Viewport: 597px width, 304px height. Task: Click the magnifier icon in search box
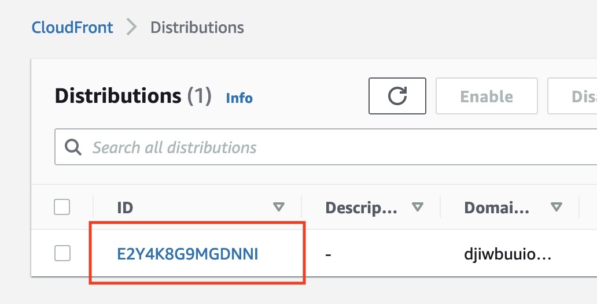(73, 147)
